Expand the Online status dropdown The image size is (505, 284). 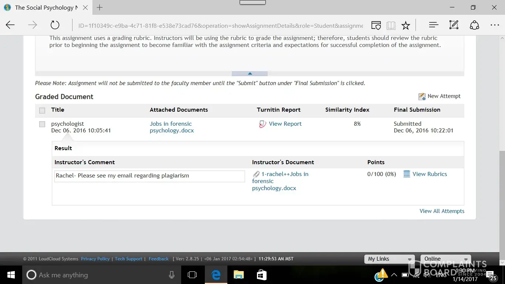click(x=445, y=259)
